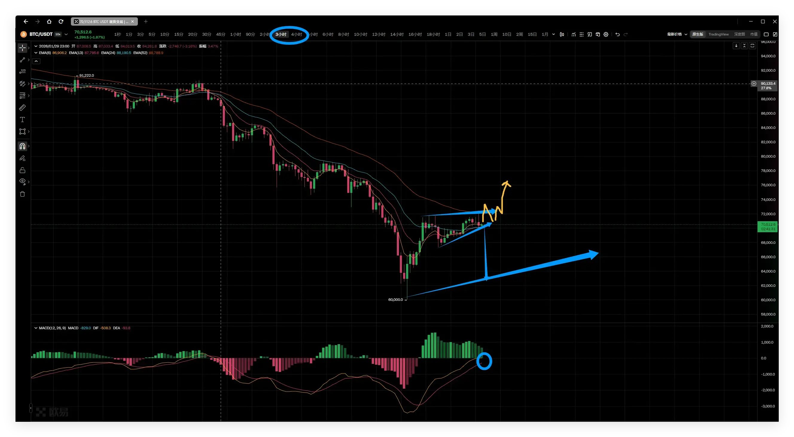
Task: Click the 70,512.6 current price label
Action: point(767,225)
